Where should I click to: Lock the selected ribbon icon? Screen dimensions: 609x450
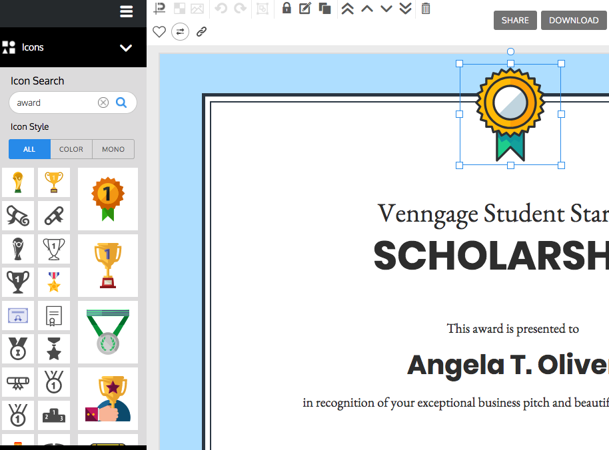point(287,9)
